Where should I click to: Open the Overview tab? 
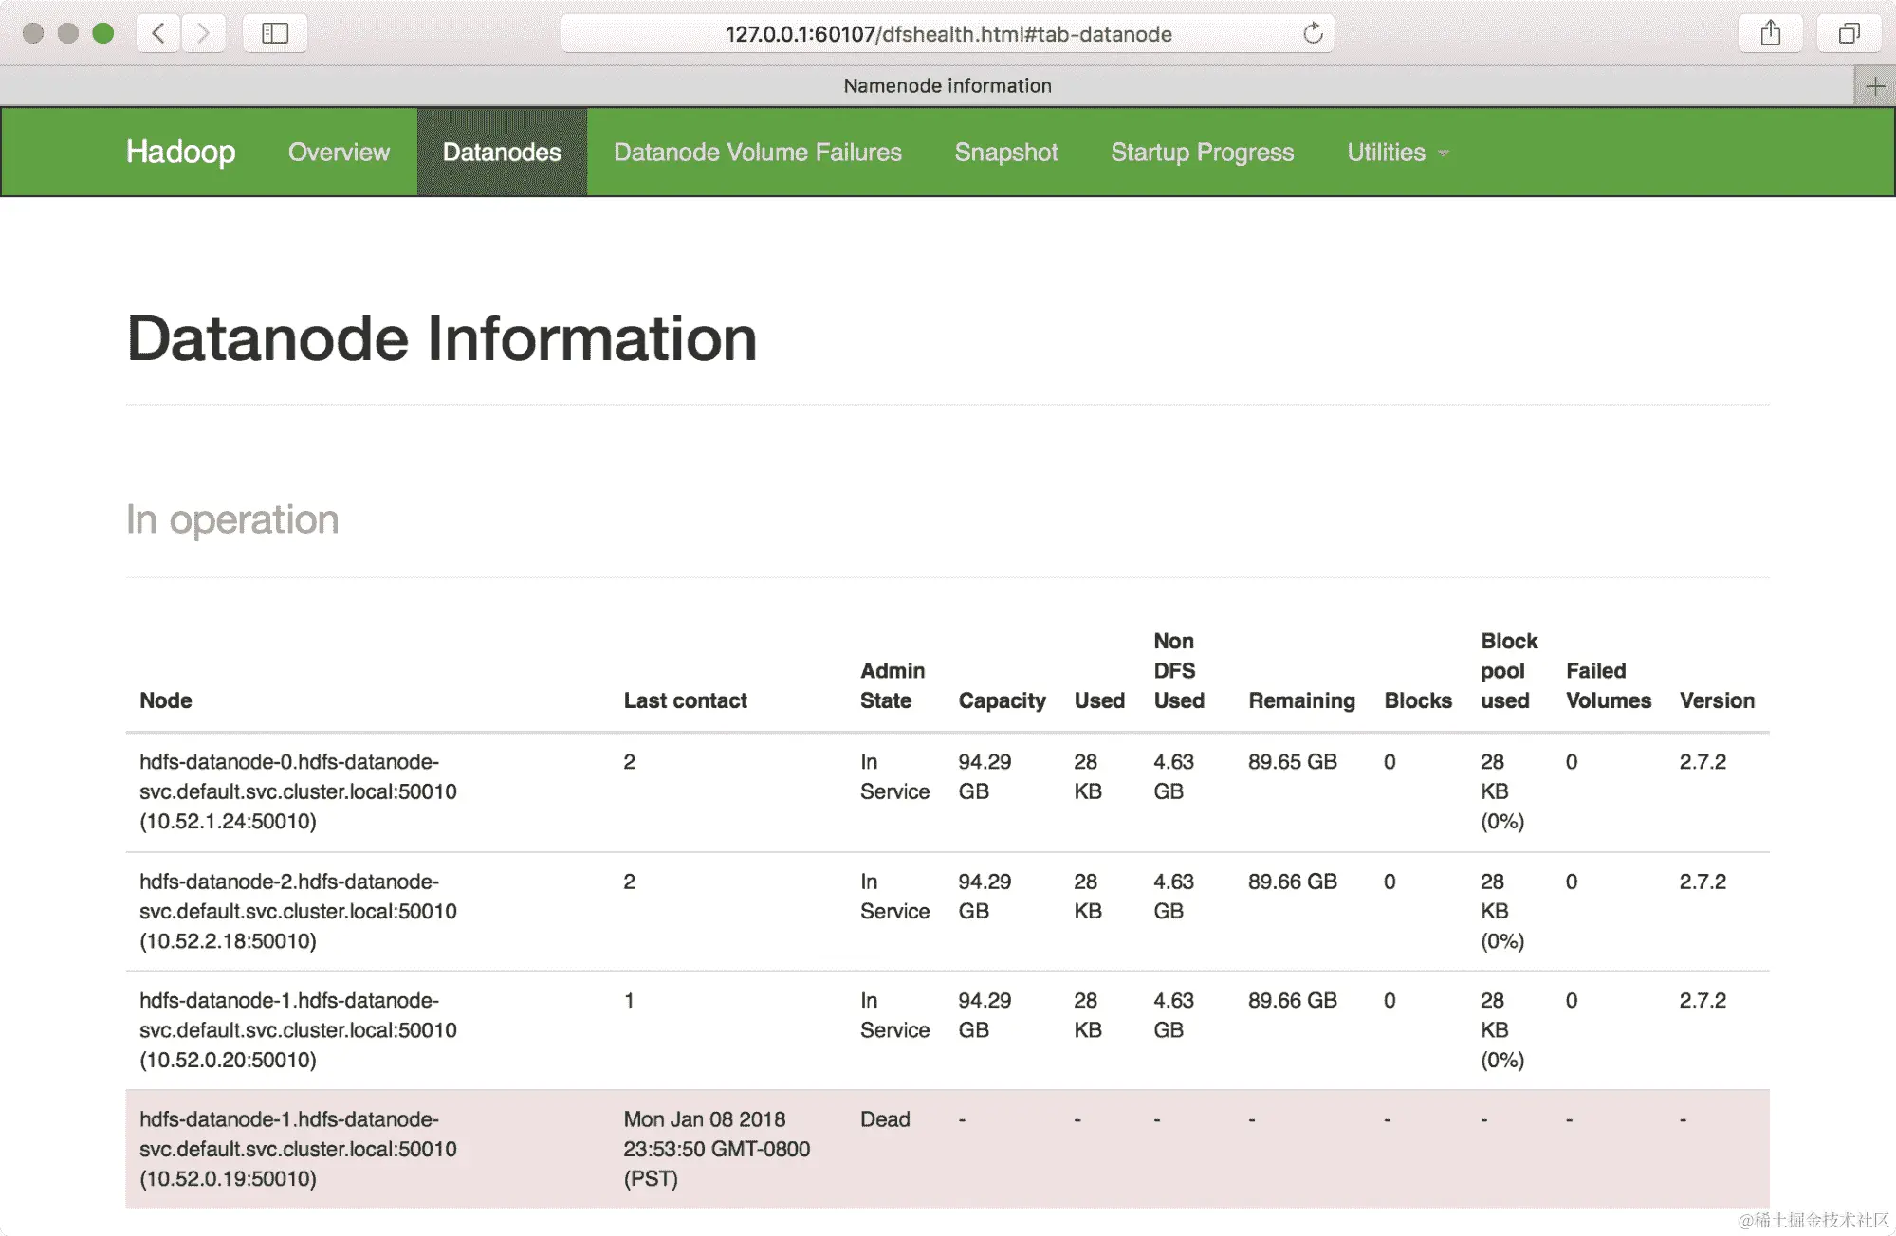(x=339, y=153)
